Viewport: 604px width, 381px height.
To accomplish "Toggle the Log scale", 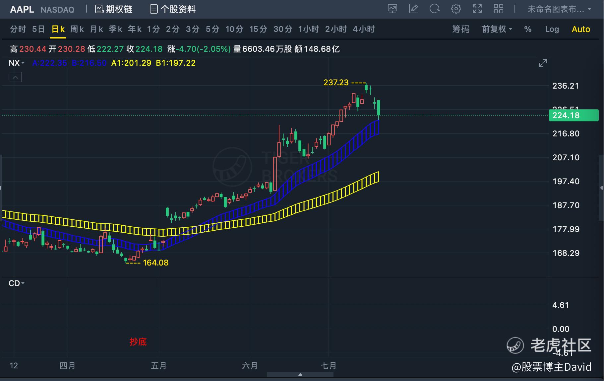I will point(552,29).
